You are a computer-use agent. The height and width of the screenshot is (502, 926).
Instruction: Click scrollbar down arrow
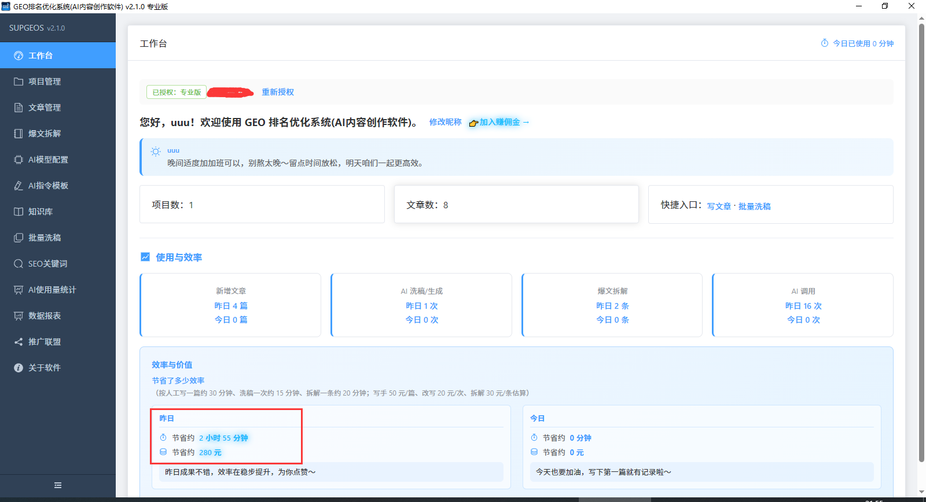[x=921, y=493]
